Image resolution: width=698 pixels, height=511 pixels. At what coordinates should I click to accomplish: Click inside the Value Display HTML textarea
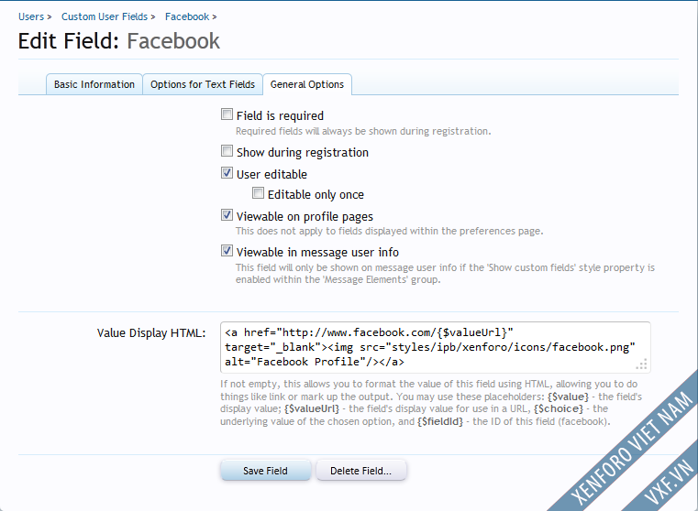point(431,347)
